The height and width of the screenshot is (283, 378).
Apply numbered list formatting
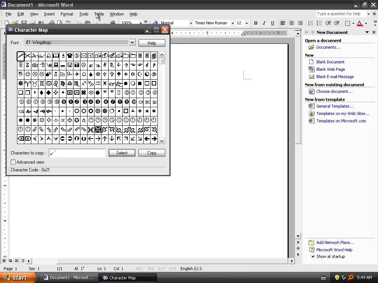click(311, 23)
